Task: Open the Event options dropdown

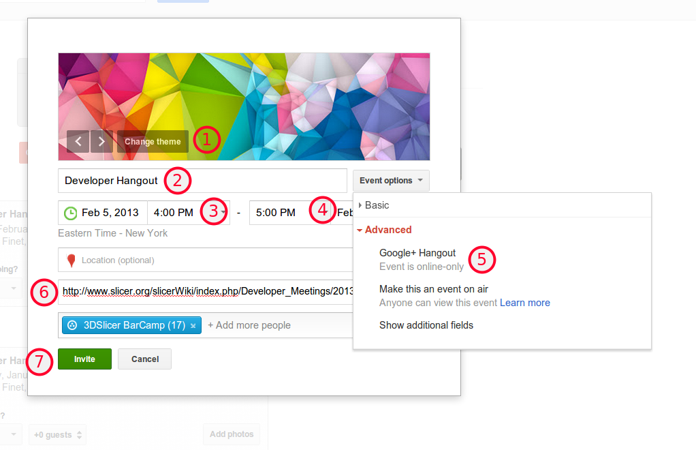Action: [391, 181]
